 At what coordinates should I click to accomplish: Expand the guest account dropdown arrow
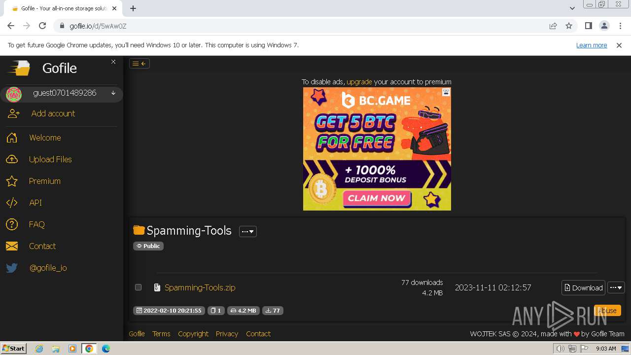point(113,93)
